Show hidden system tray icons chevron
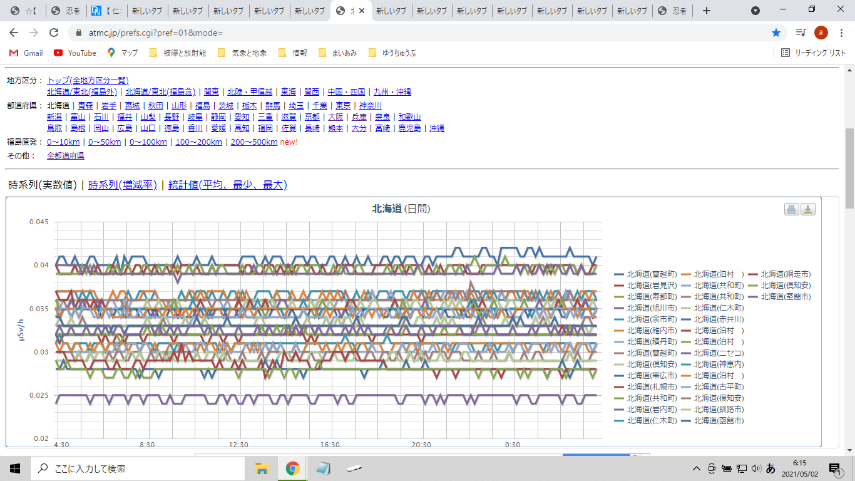855x481 pixels. tap(696, 468)
